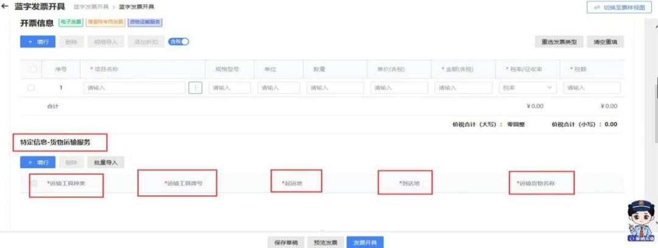Click 增行 in 货物运输服务 section
The height and width of the screenshot is (248, 658).
click(x=38, y=162)
